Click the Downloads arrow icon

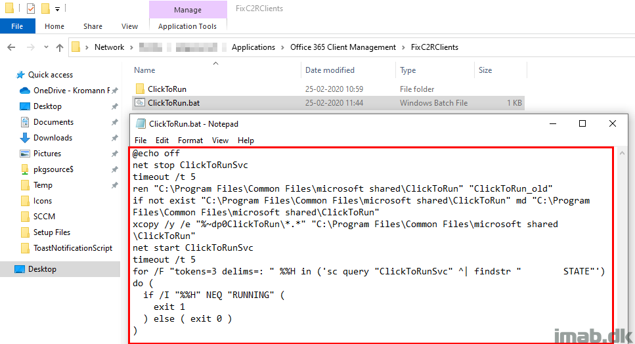(x=25, y=138)
